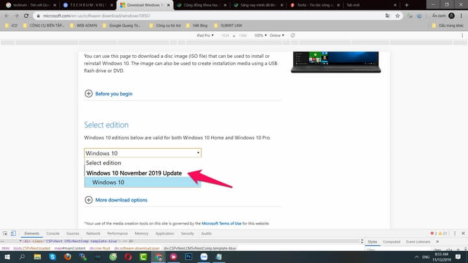Image resolution: width=468 pixels, height=263 pixels.
Task: Close the DevTools panel
Action: click(463, 234)
